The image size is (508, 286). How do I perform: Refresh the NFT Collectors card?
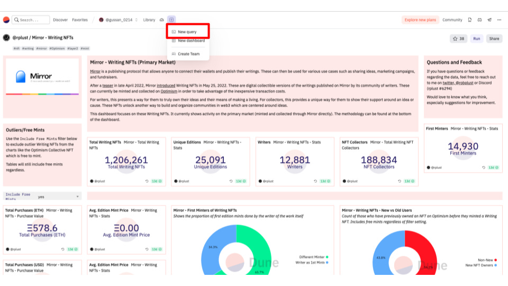tap(400, 181)
